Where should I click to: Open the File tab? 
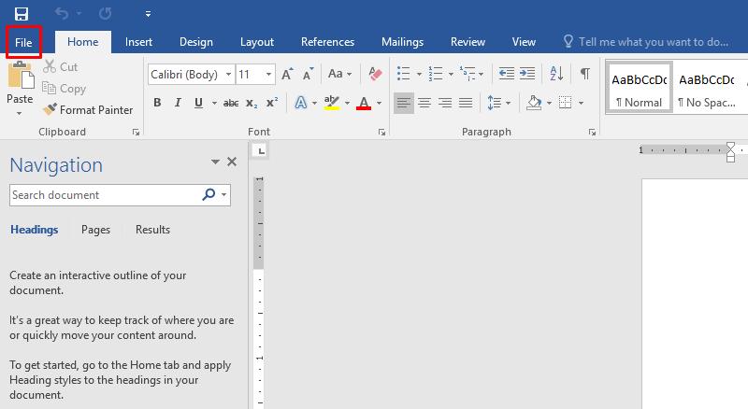click(x=23, y=42)
